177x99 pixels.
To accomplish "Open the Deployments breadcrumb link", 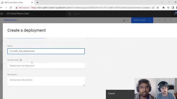I will pyautogui.click(x=10, y=20).
